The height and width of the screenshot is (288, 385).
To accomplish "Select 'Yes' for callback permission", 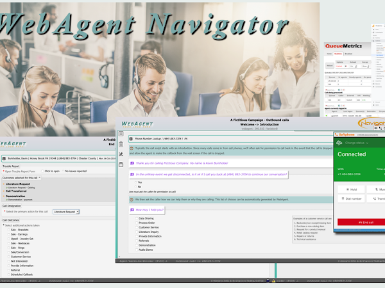I will [135, 182].
